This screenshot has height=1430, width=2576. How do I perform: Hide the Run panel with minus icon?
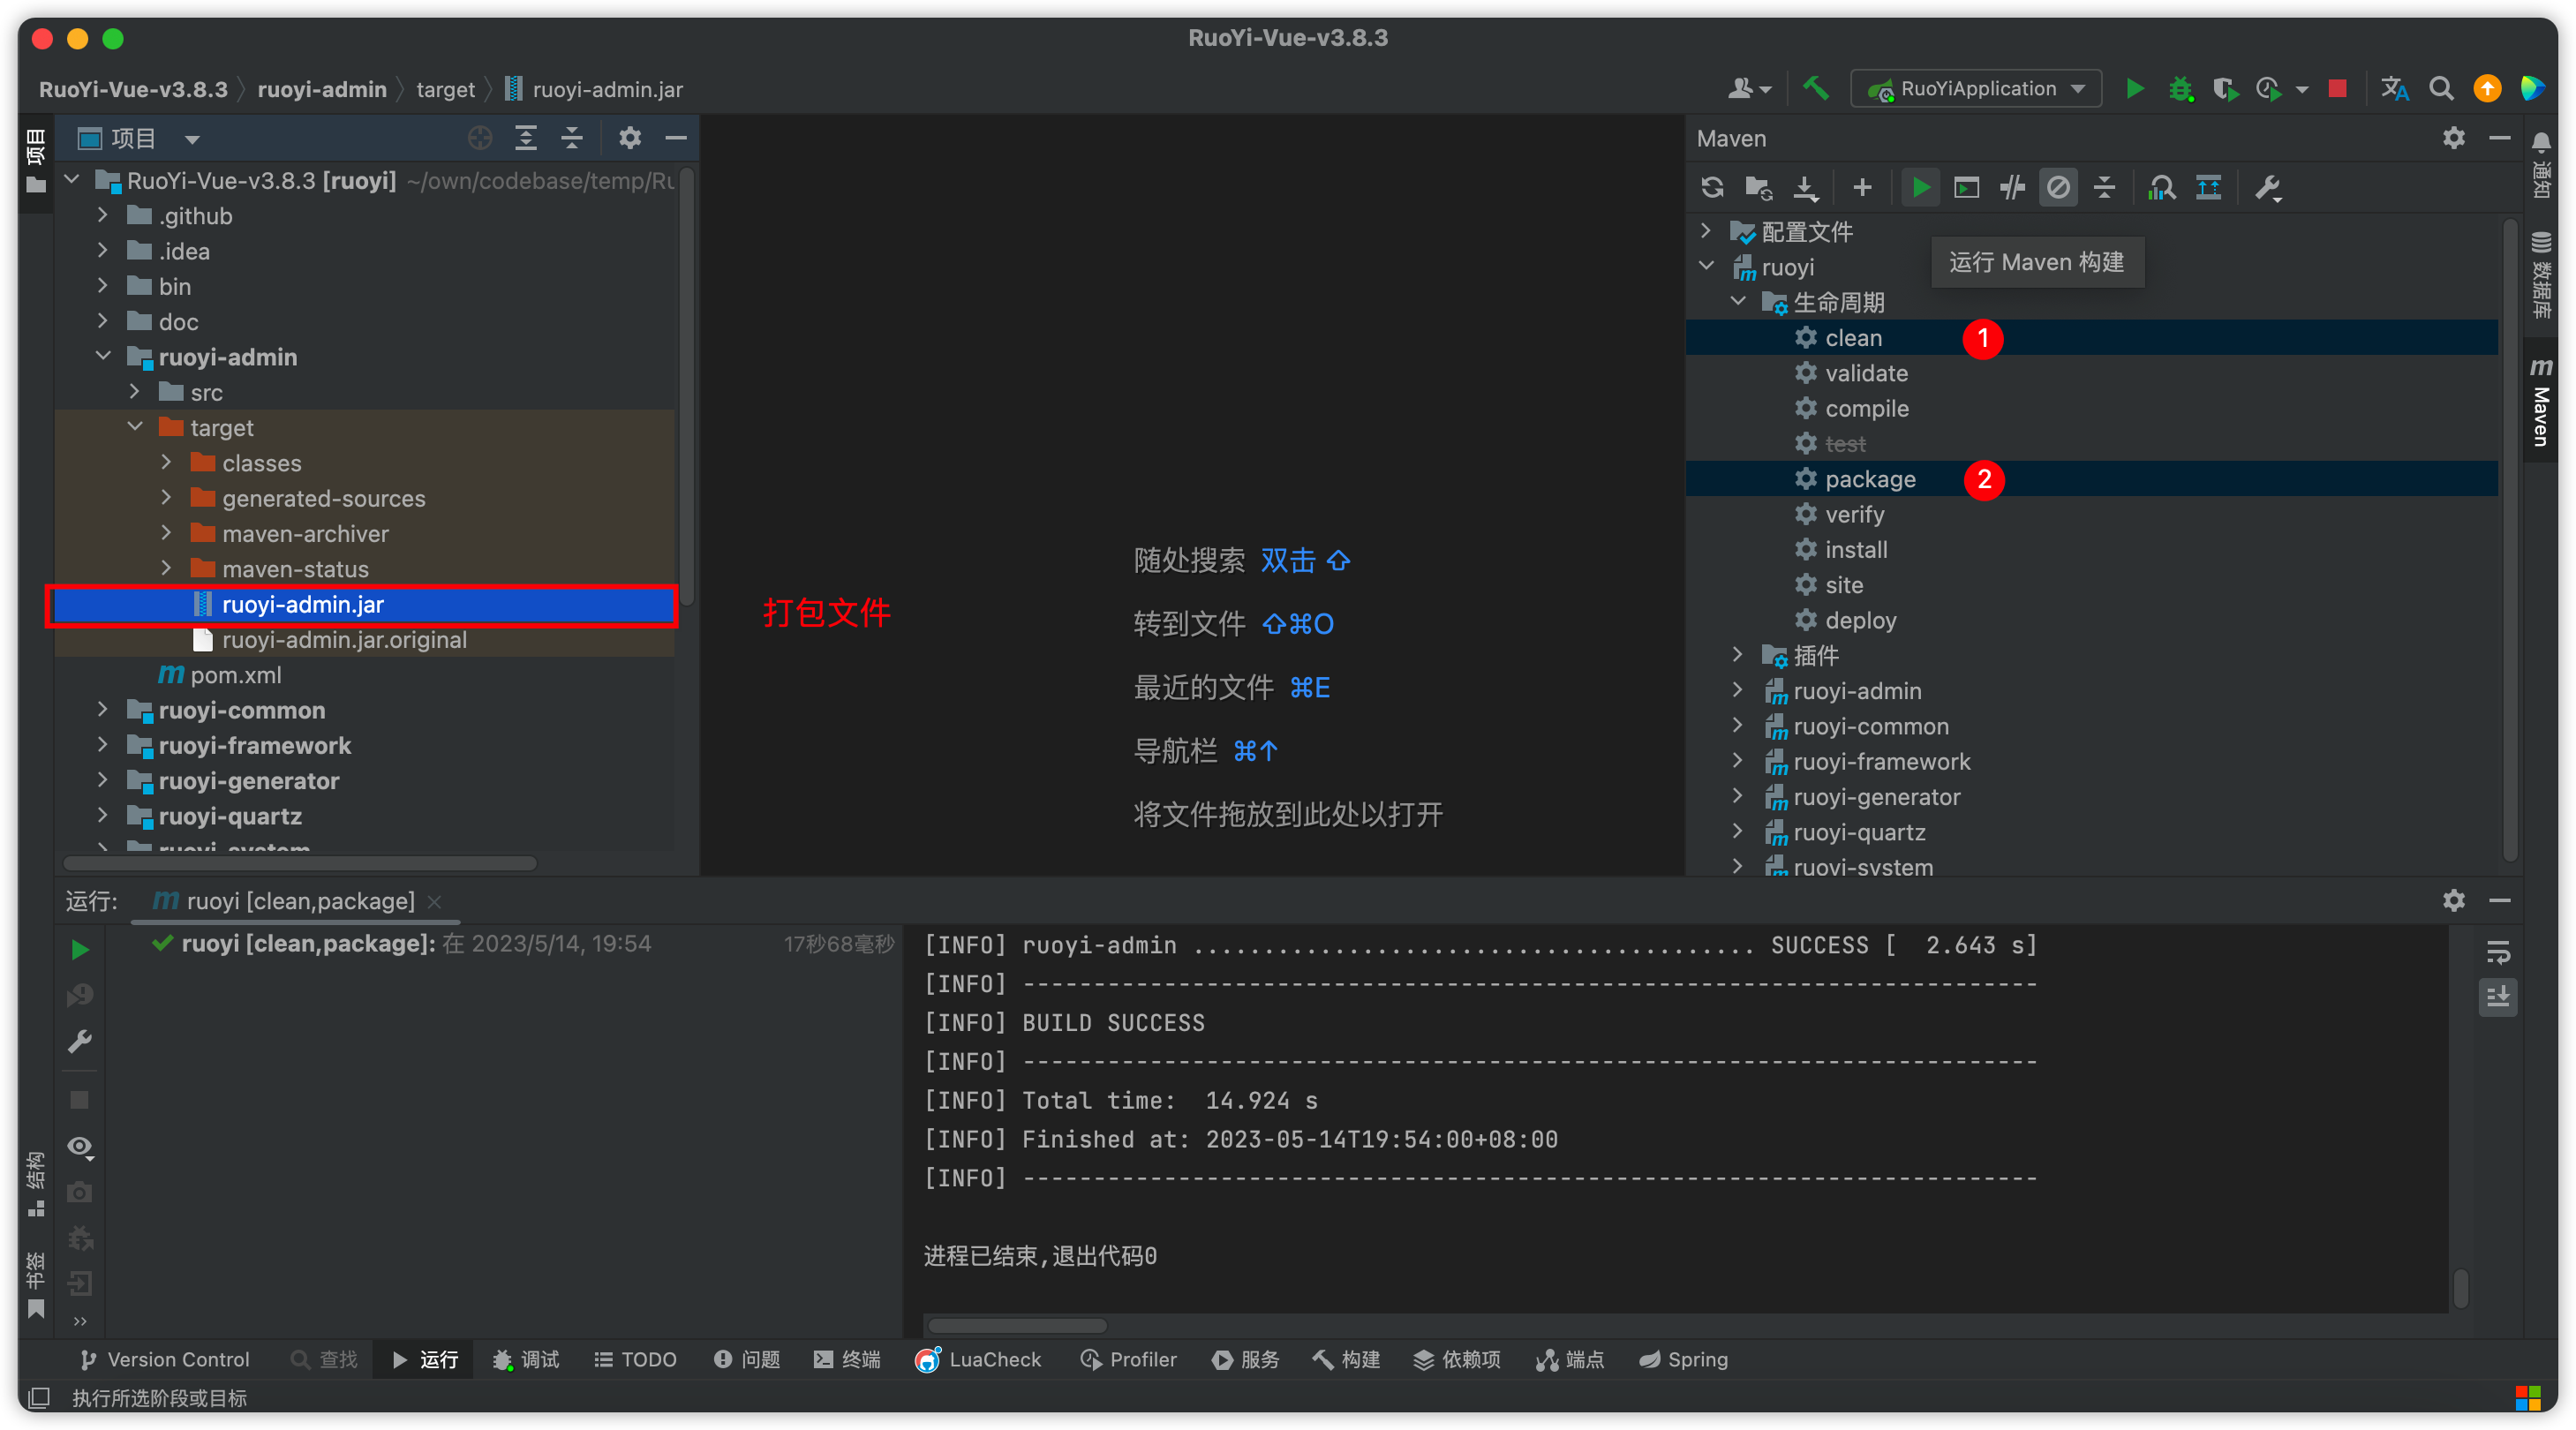pos(2498,900)
